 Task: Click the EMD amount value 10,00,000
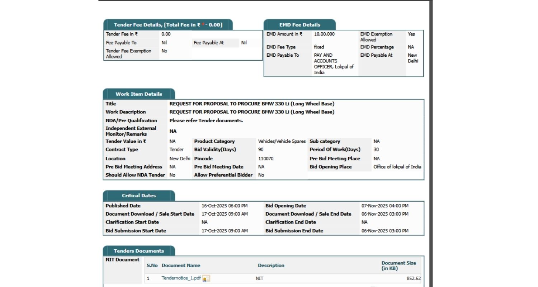pos(324,34)
